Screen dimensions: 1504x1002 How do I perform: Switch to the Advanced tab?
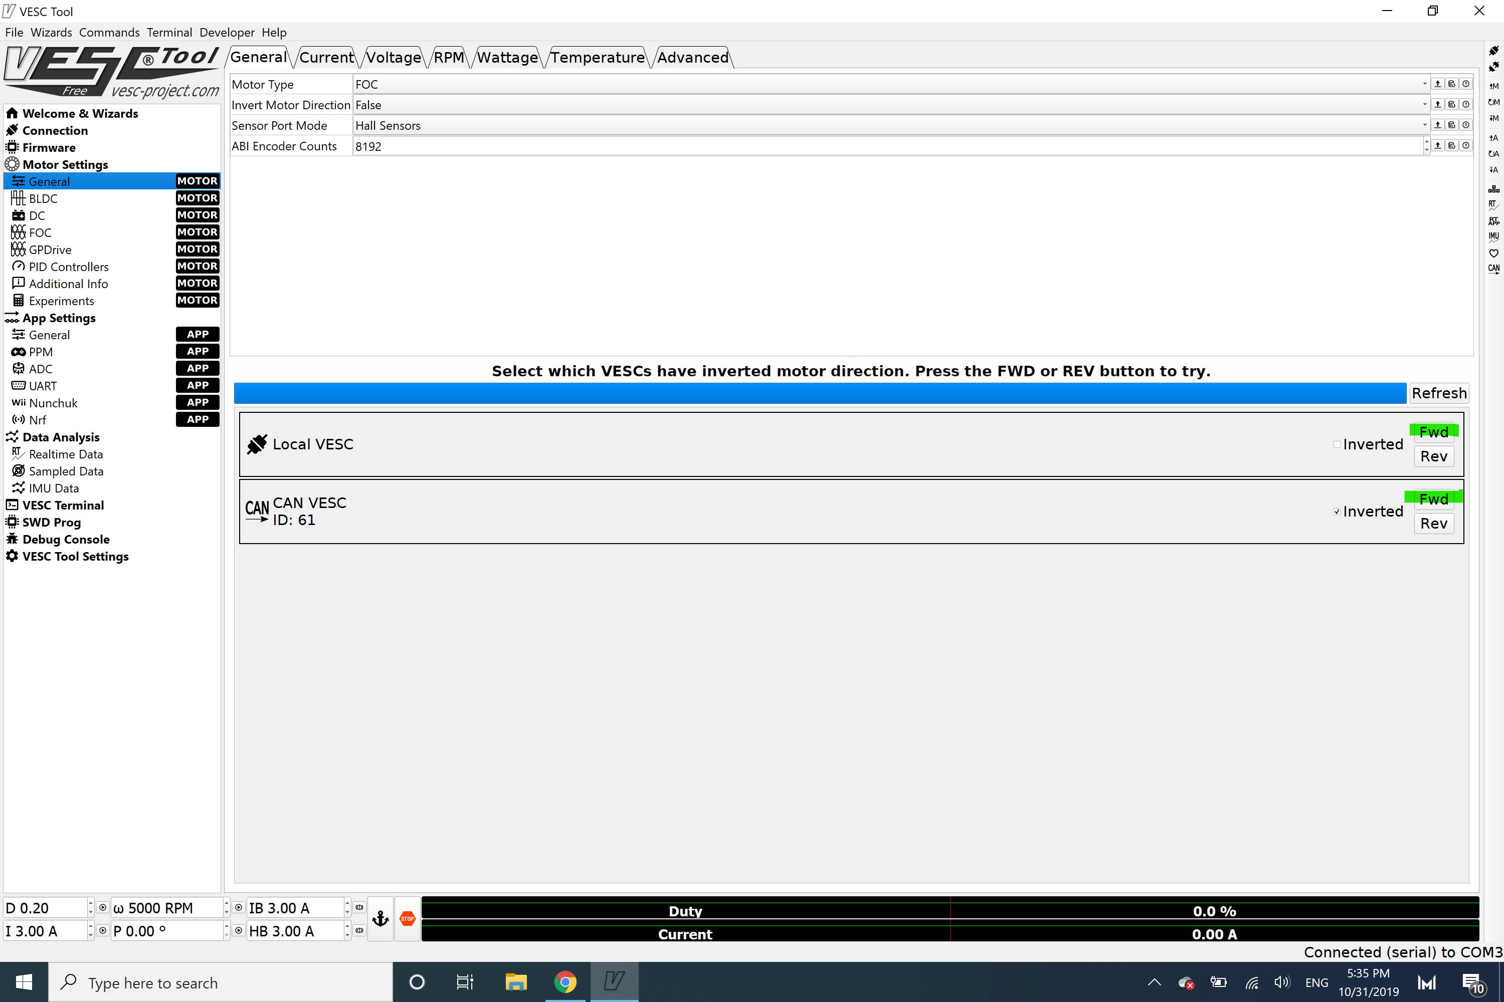(692, 57)
